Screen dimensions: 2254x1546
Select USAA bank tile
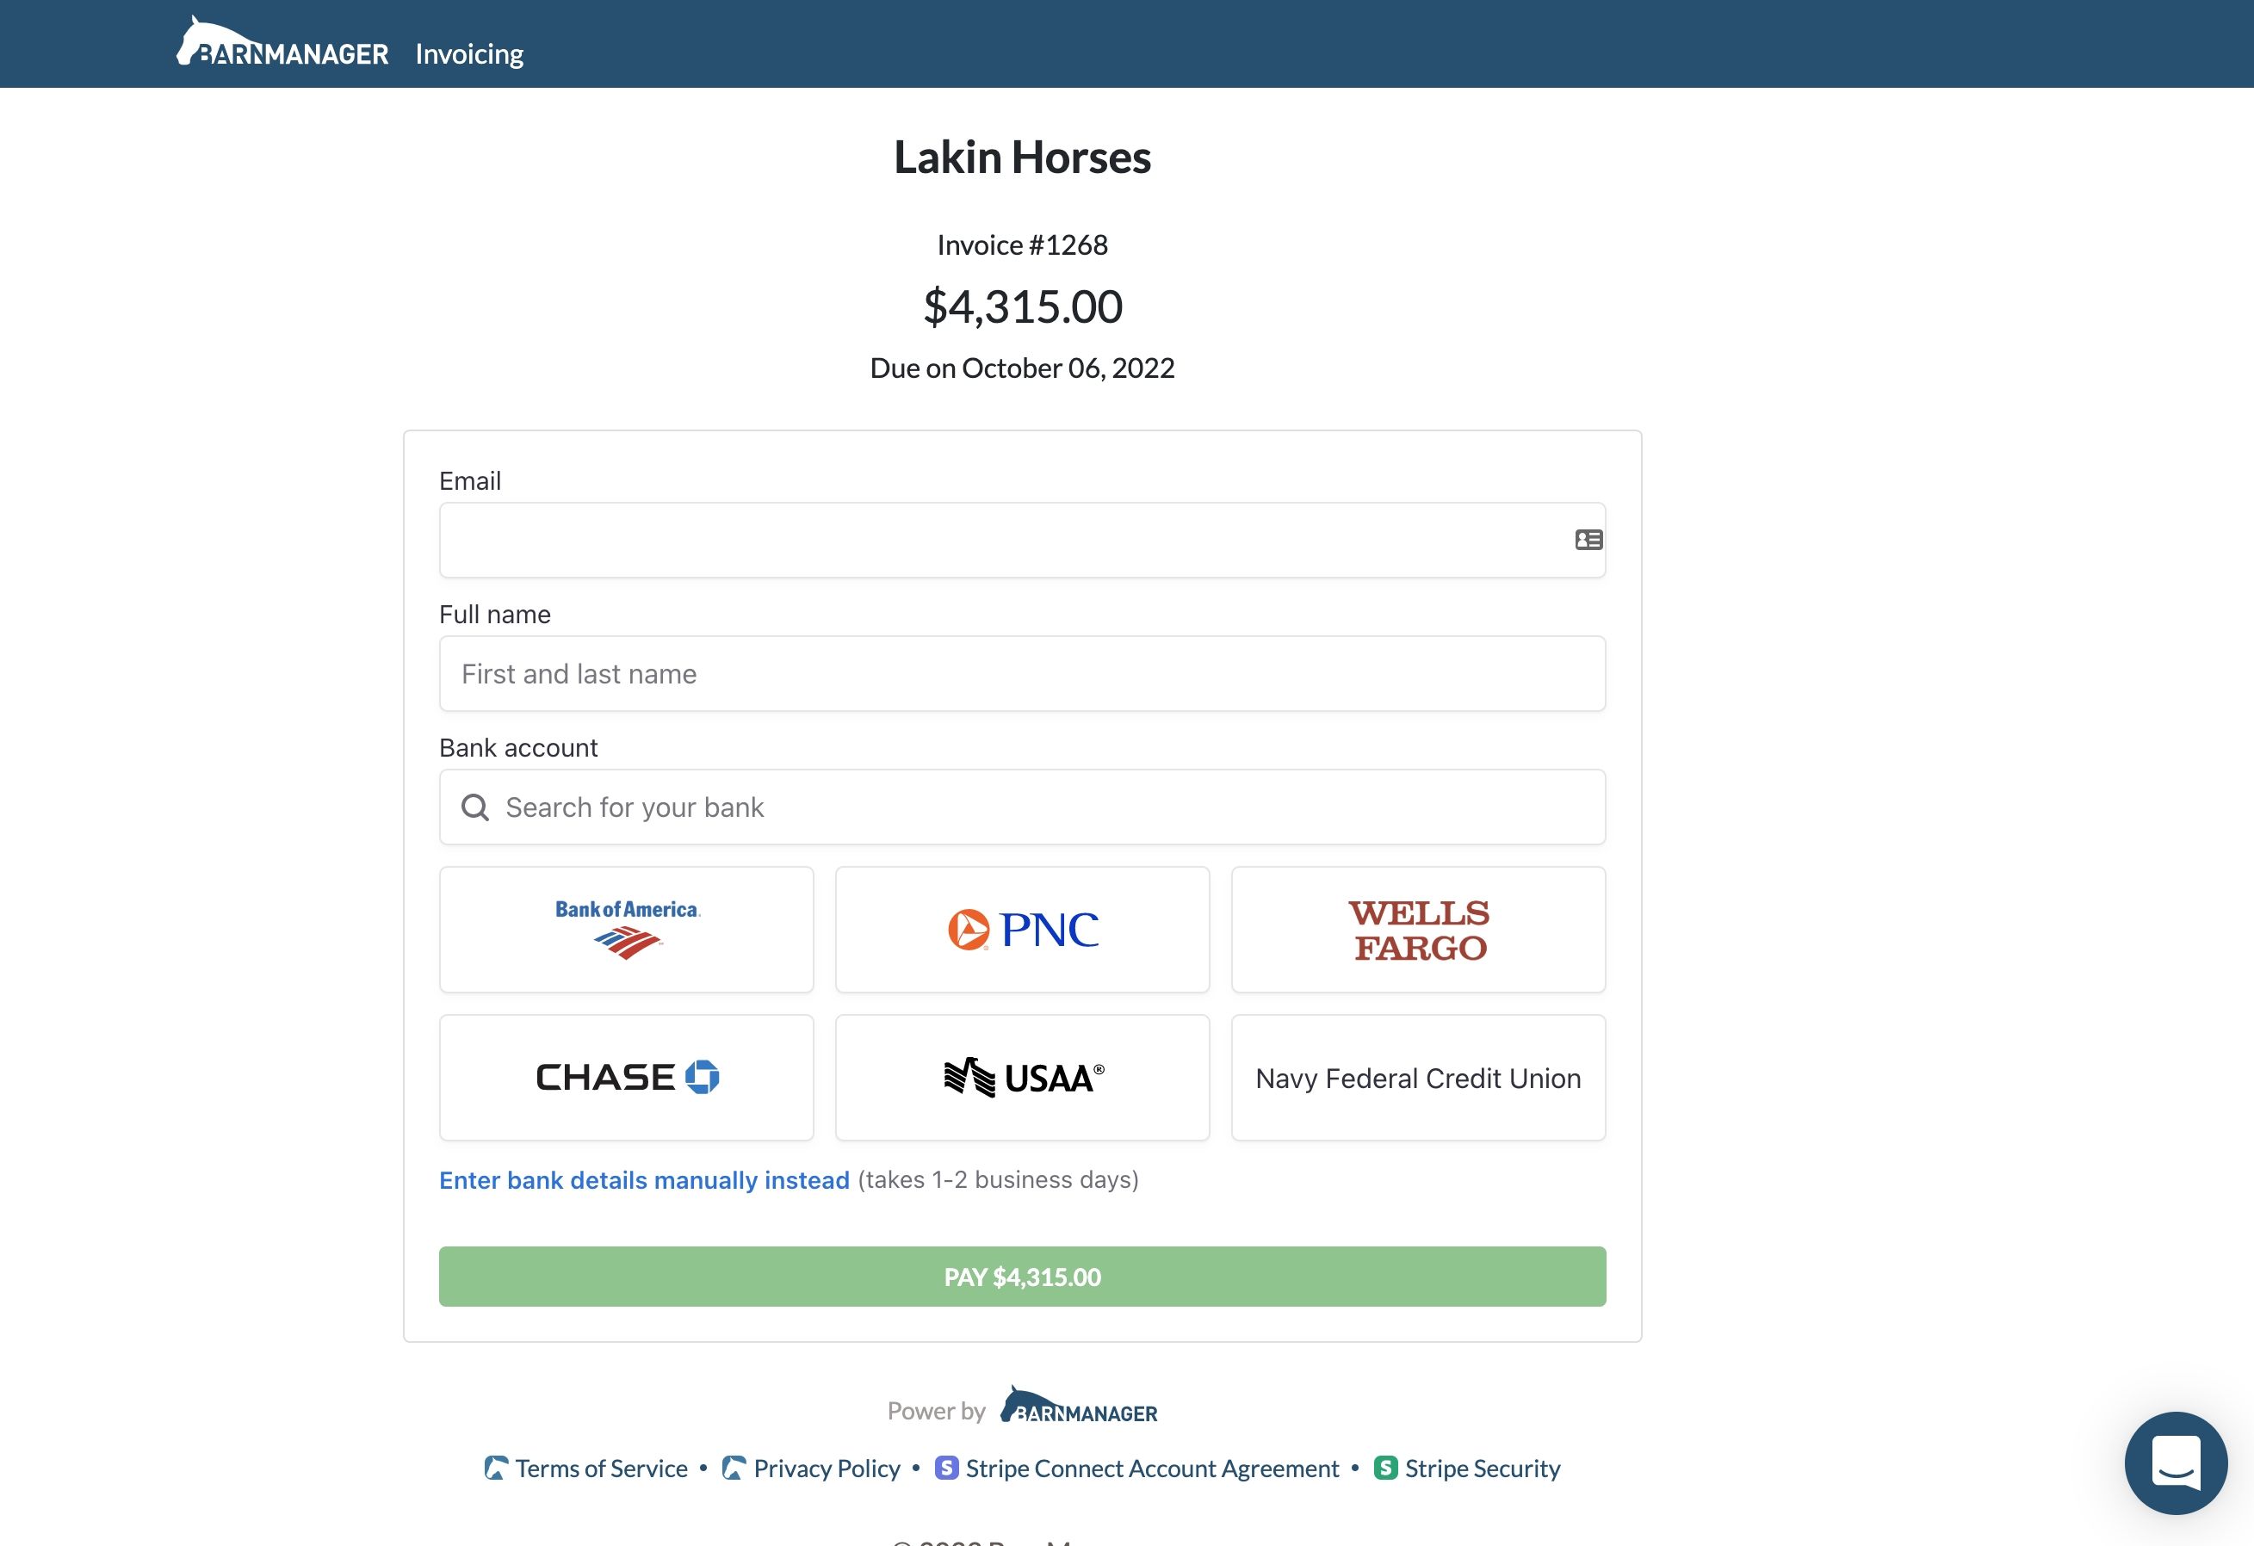[x=1022, y=1078]
